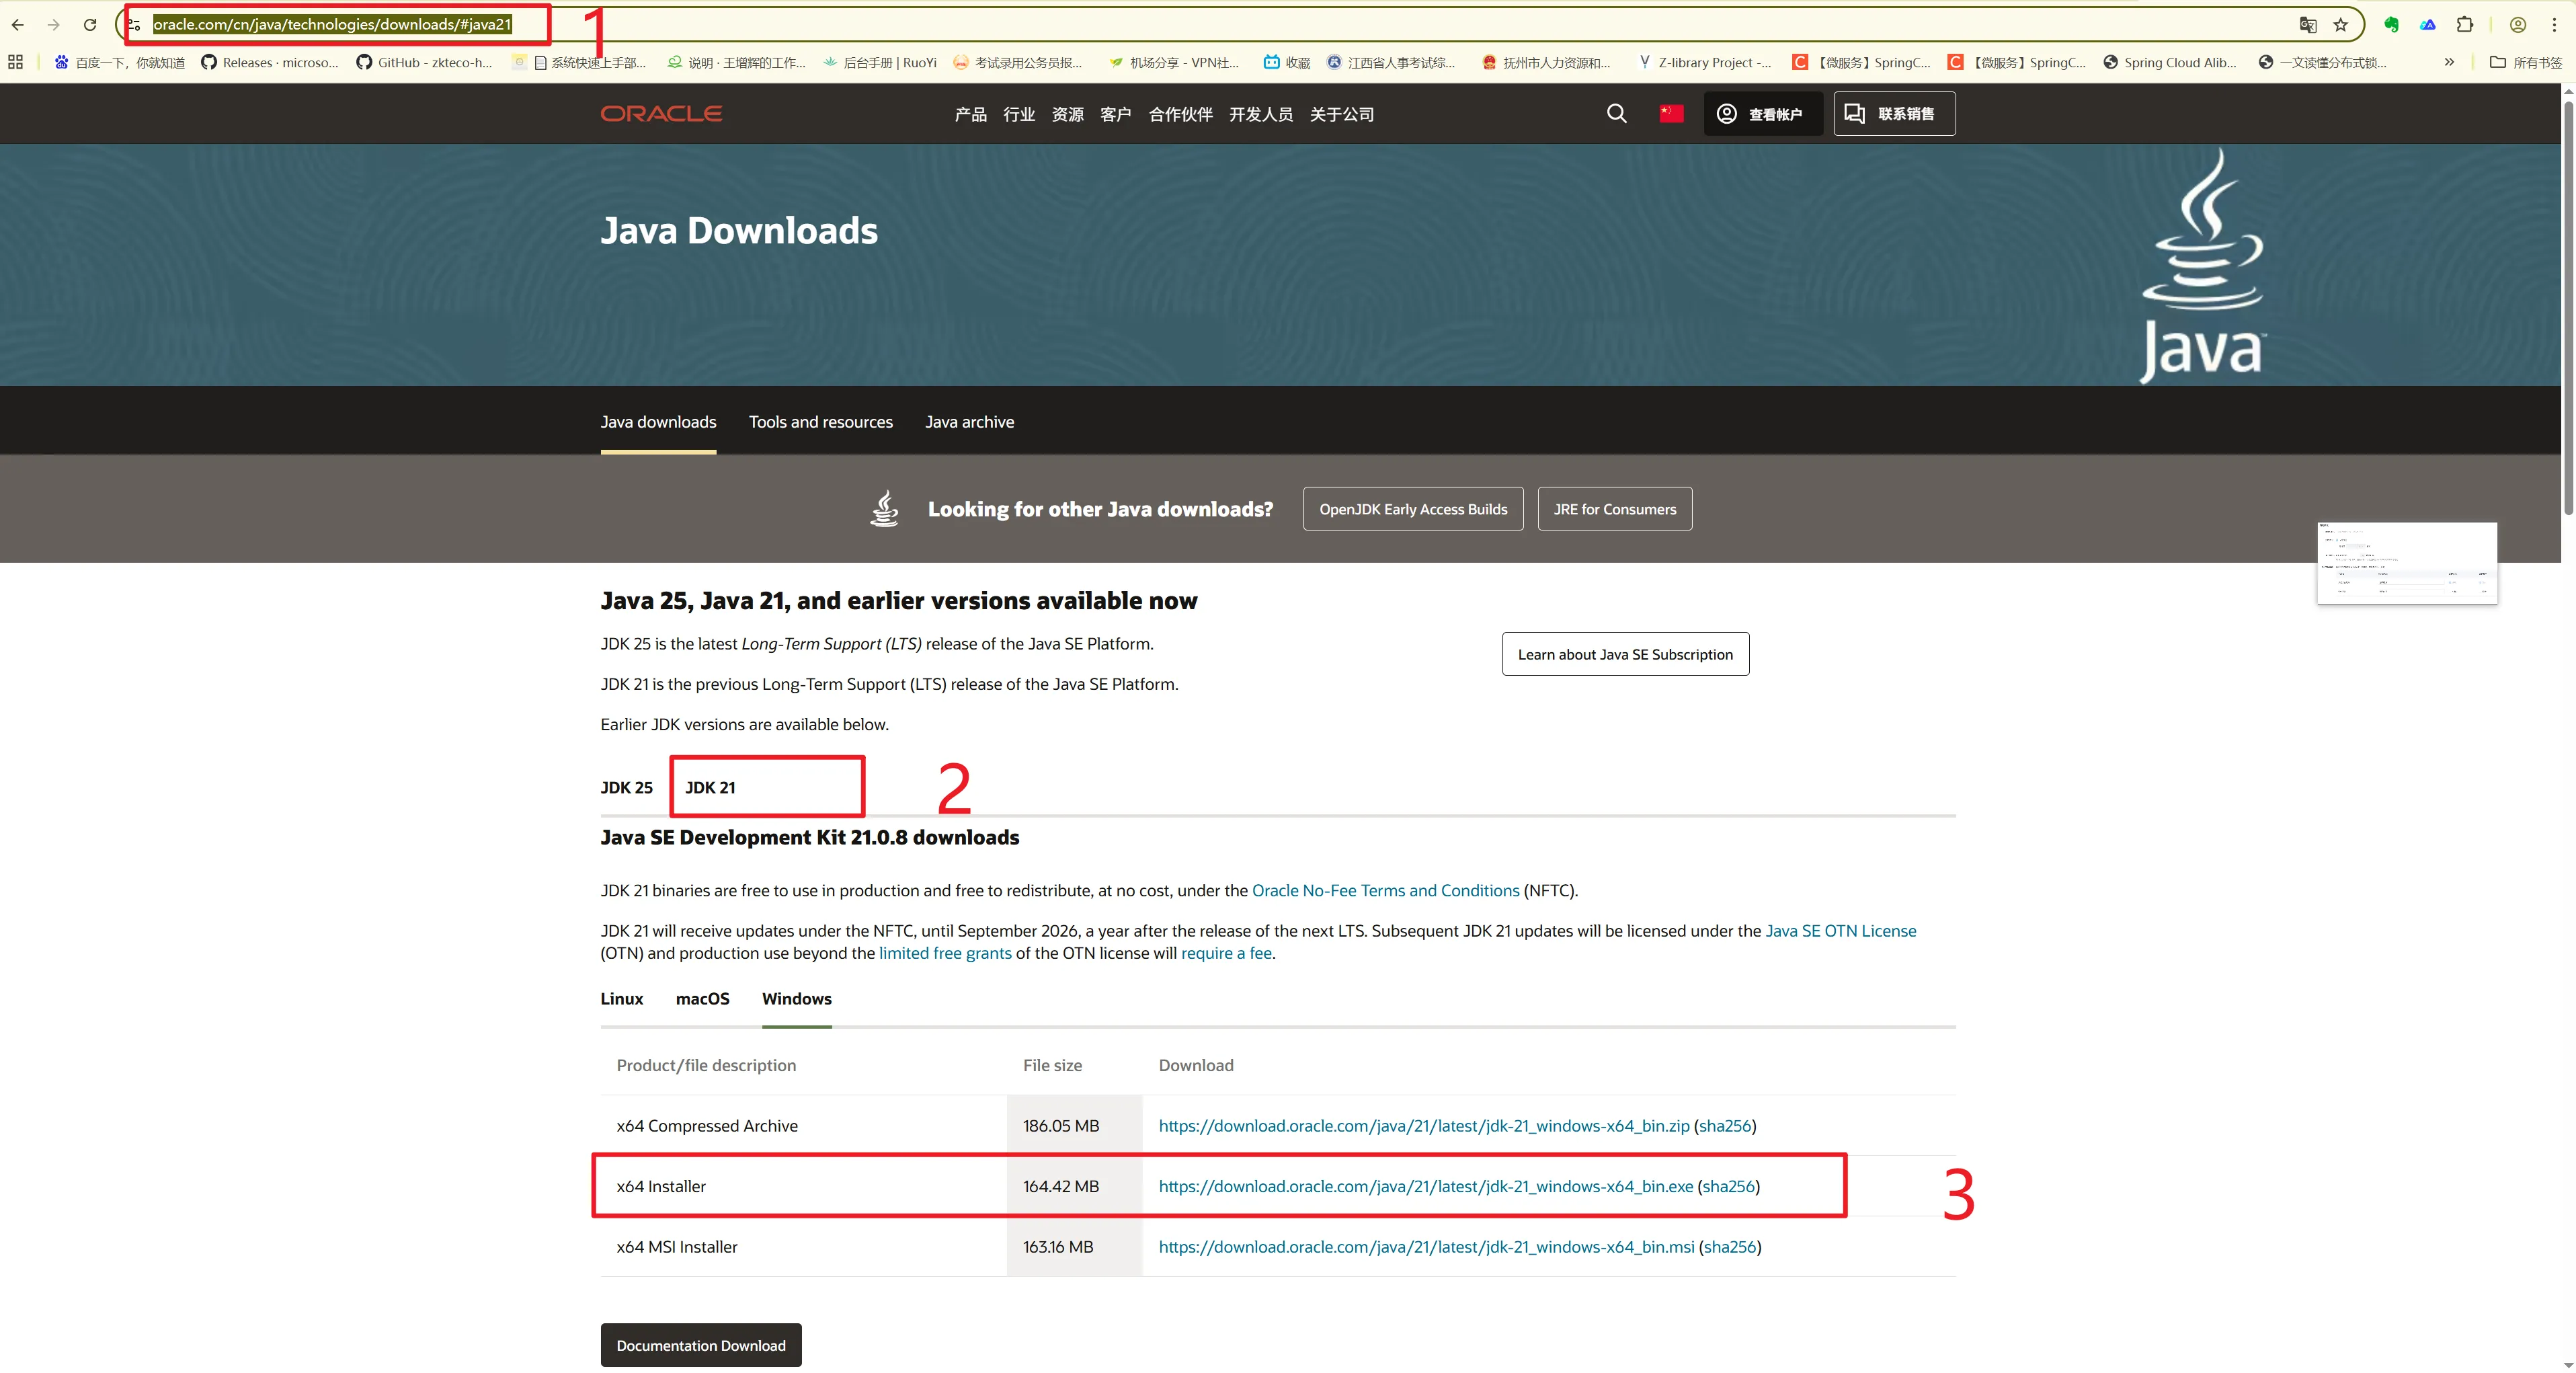Open sha256 link for x64 Installer
Screen dimensions: 2576x1373
click(1728, 1187)
